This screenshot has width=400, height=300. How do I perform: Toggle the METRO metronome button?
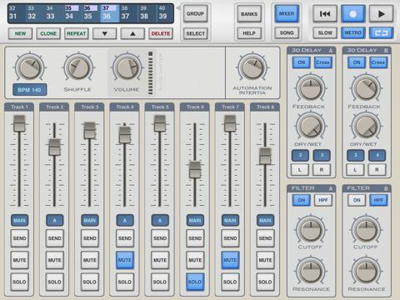click(x=352, y=33)
